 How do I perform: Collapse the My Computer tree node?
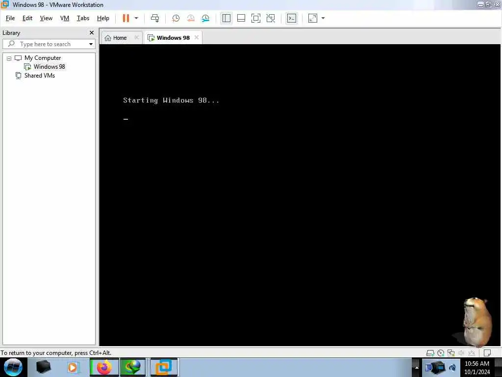tap(9, 58)
